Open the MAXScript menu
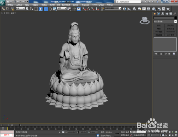The image size is (178, 137). click(x=98, y=5)
